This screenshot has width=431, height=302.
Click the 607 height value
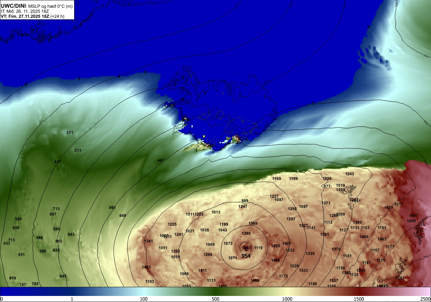point(53,214)
